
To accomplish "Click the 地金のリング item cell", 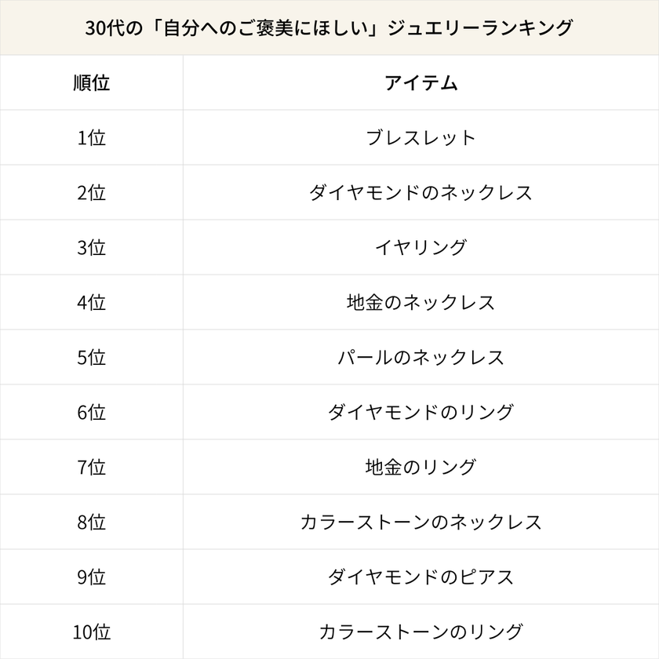I will 421,468.
